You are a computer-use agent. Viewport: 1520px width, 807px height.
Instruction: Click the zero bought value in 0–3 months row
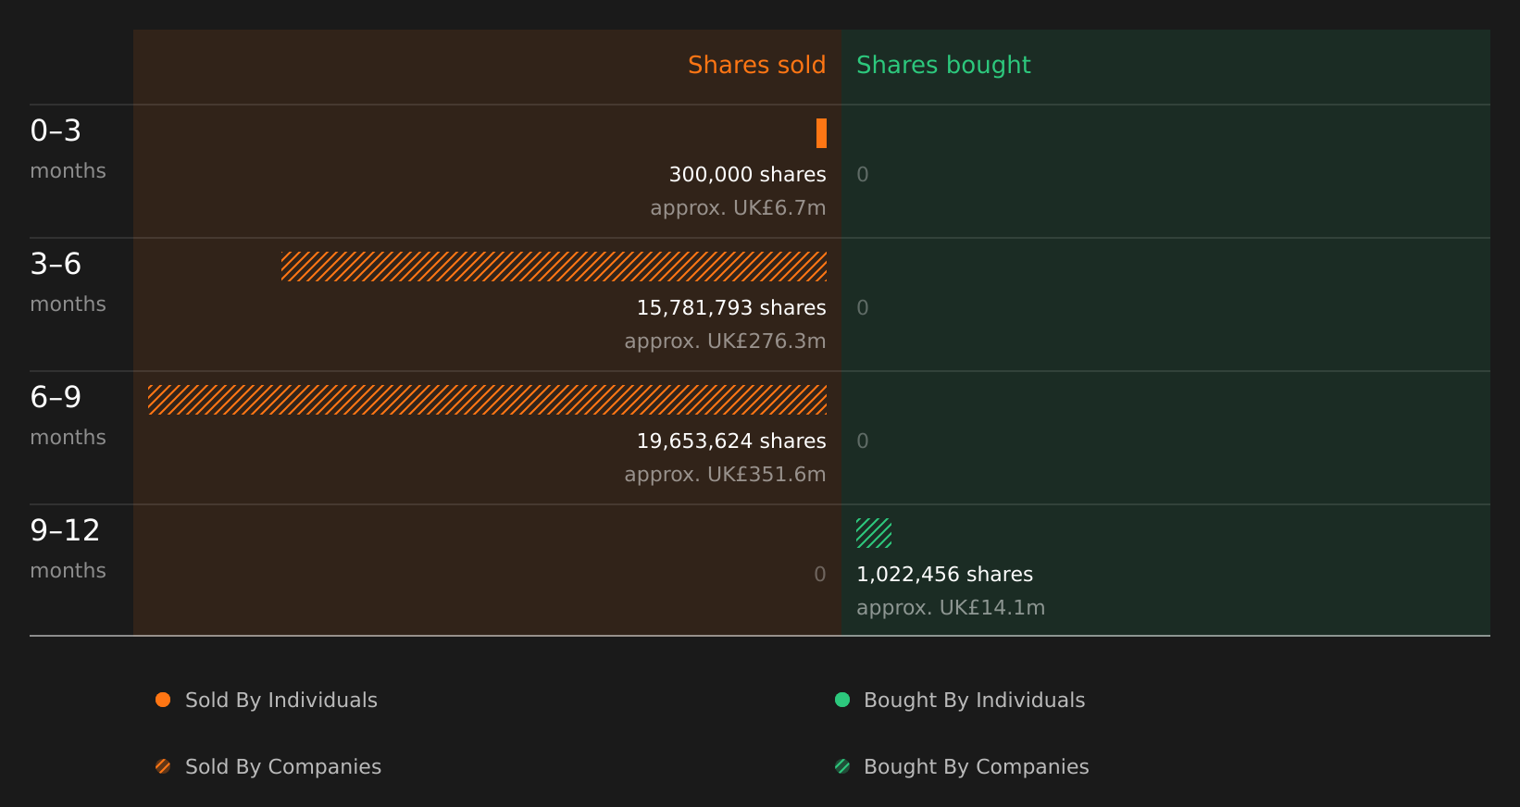pos(863,174)
